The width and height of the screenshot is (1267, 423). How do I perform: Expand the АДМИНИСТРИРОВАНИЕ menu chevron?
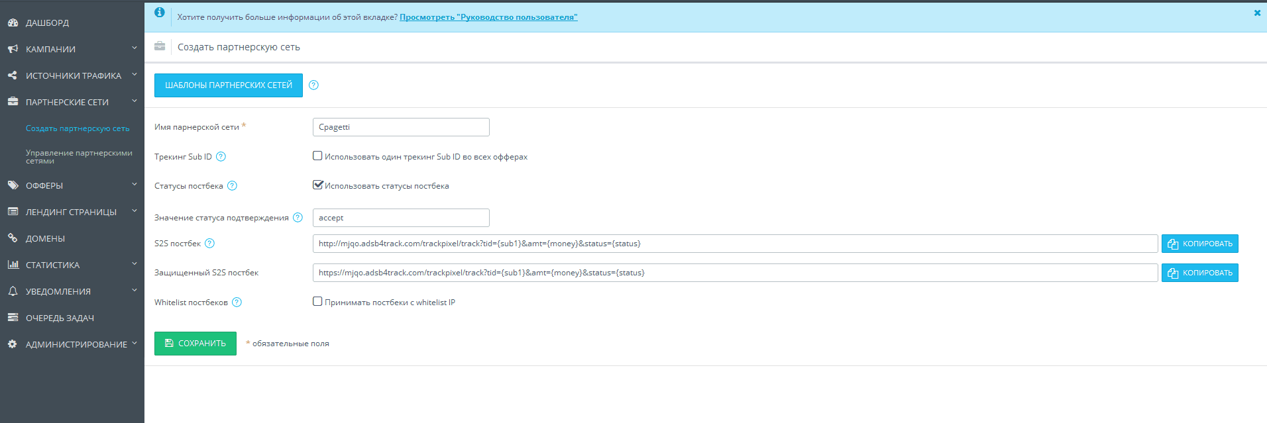click(135, 344)
